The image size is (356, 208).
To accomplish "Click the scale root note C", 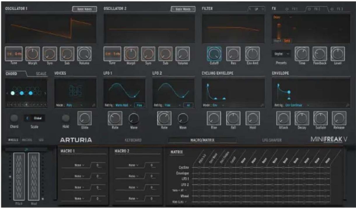I will click(x=27, y=118).
